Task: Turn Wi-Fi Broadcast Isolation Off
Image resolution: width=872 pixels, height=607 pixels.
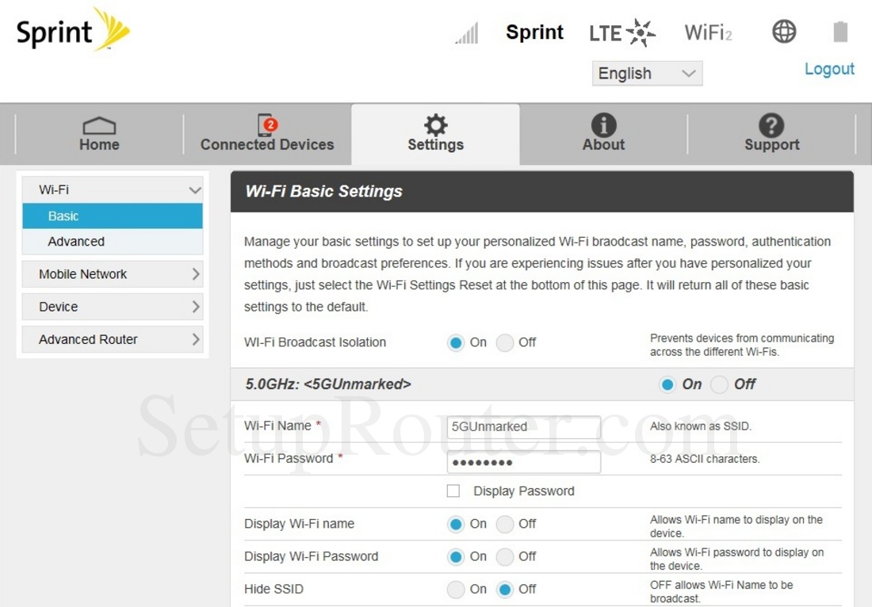Action: (x=504, y=342)
